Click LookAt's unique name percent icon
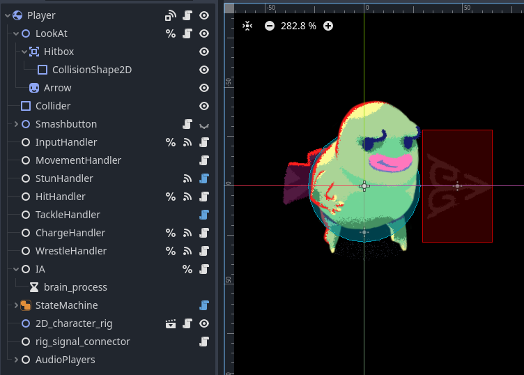524x375 pixels. pos(171,33)
